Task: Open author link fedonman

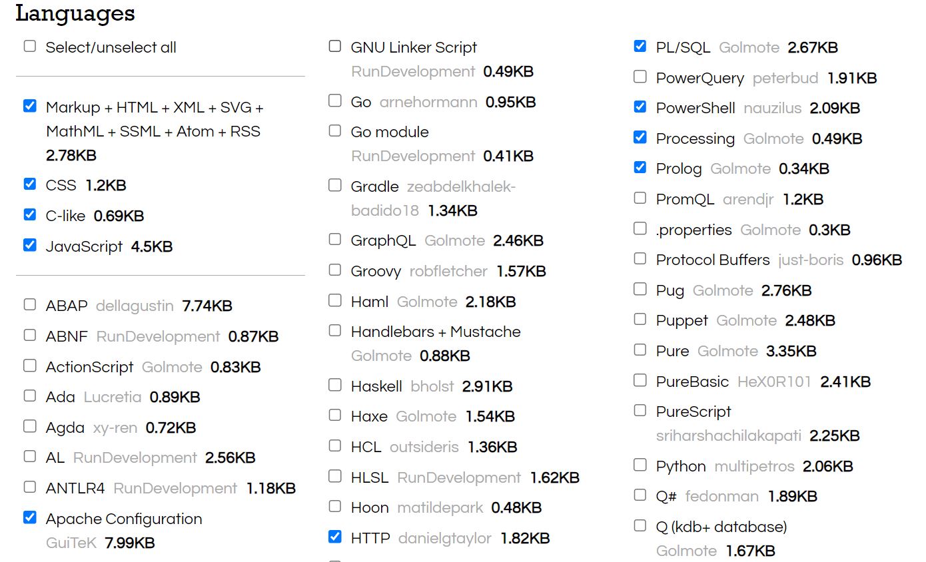Action: 722,497
